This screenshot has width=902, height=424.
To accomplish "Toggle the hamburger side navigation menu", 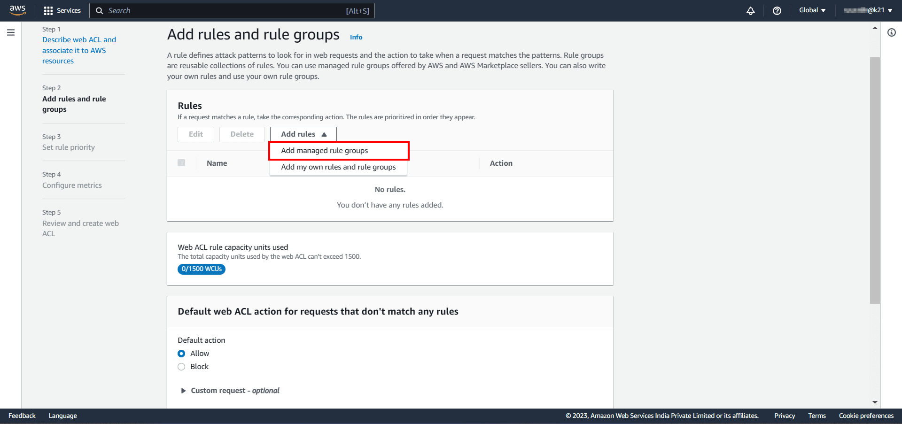I will tap(11, 32).
